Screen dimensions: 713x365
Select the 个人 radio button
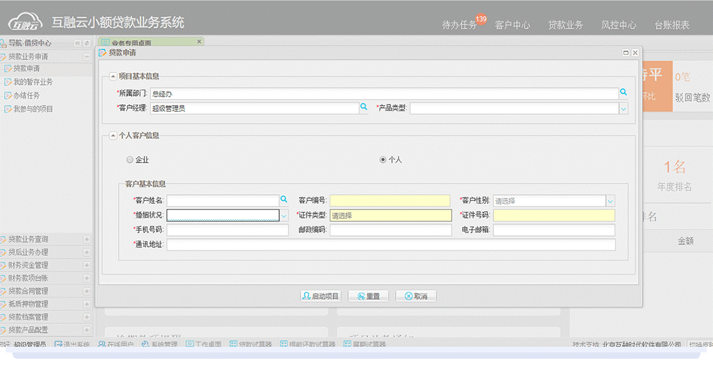[383, 160]
